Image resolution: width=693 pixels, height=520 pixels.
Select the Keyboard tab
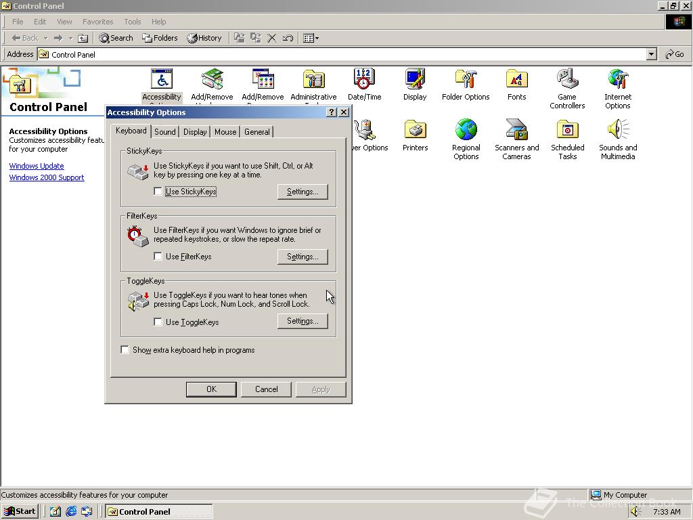pyautogui.click(x=131, y=131)
